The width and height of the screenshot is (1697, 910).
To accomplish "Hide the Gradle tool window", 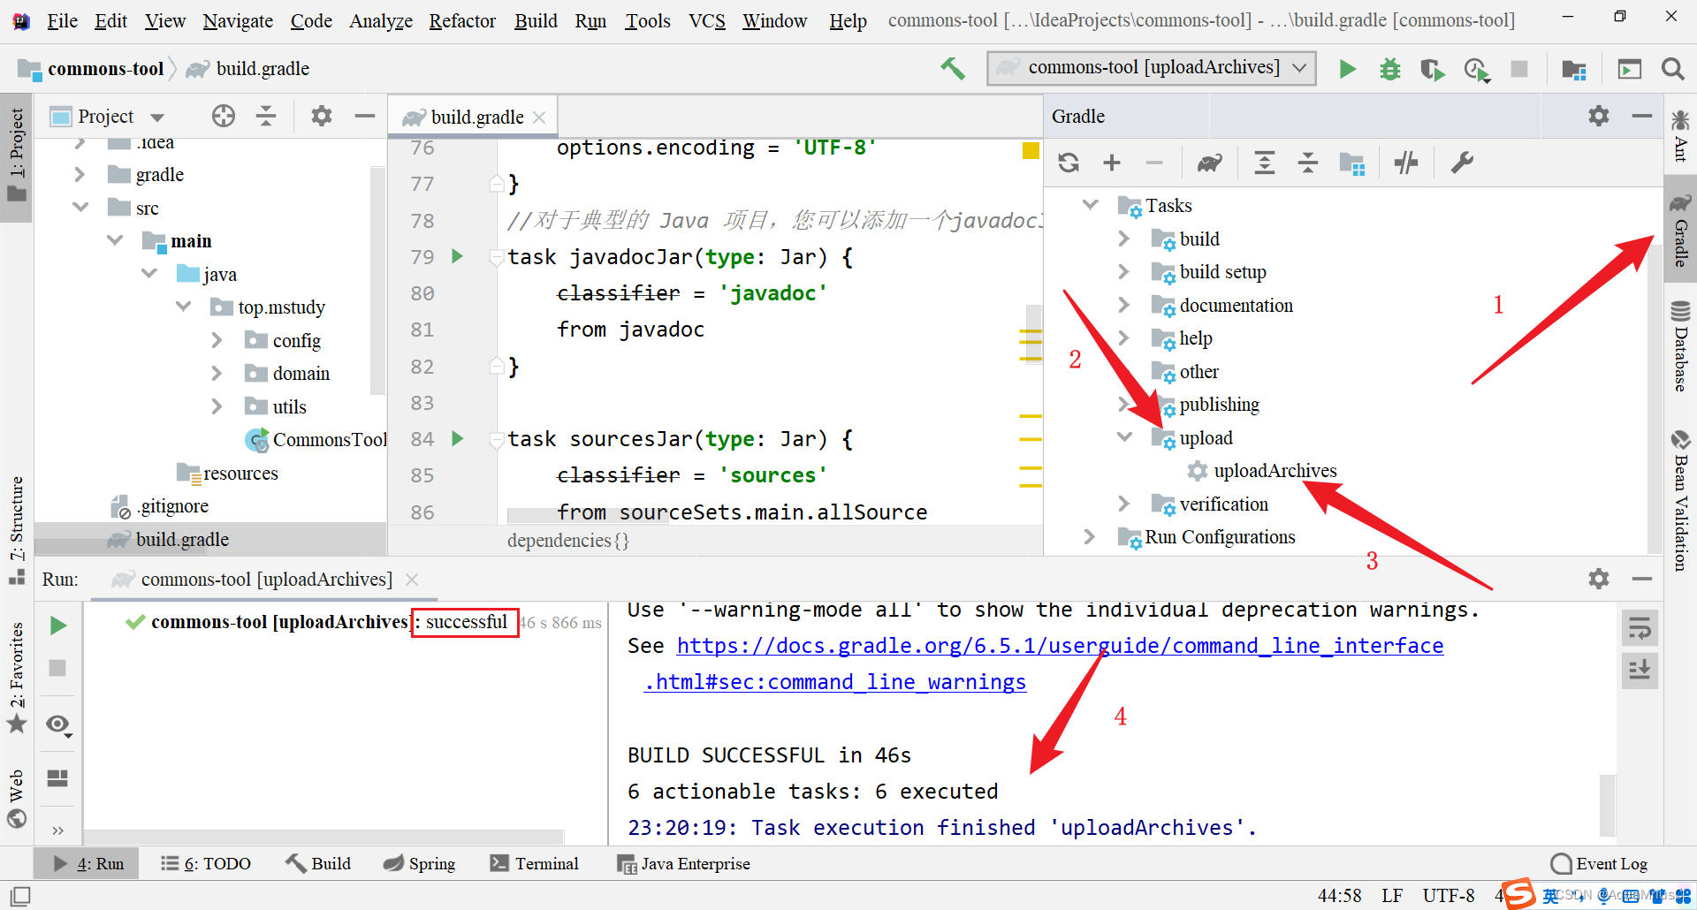I will (1642, 116).
